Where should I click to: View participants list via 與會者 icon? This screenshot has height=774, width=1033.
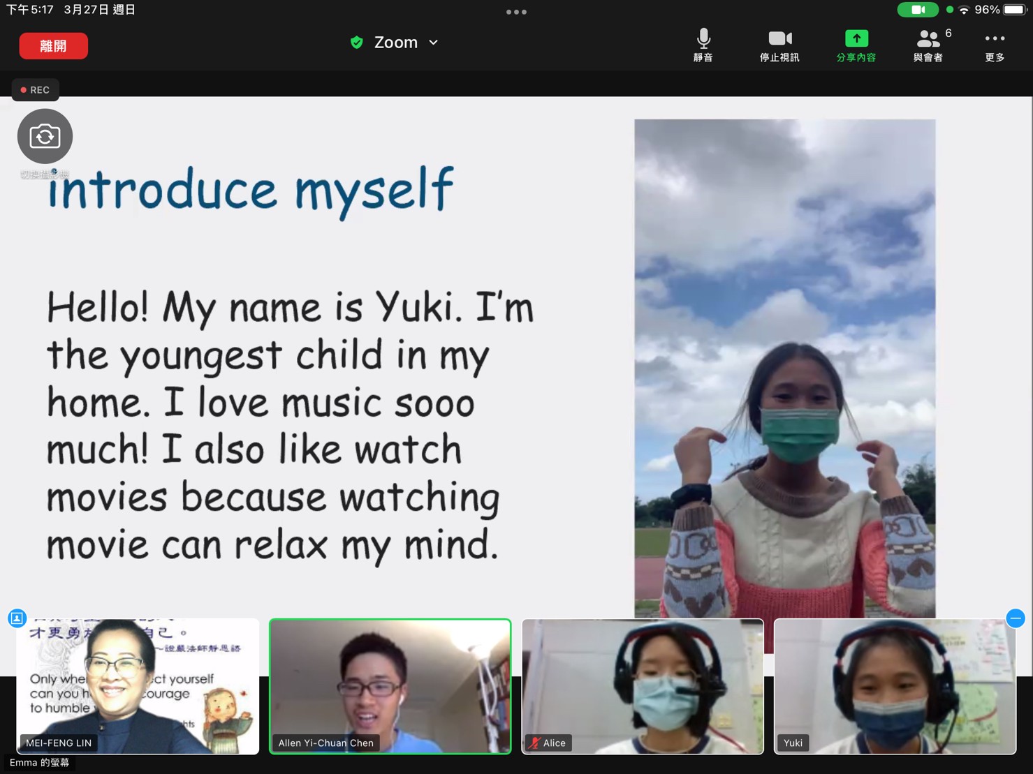[x=929, y=43]
